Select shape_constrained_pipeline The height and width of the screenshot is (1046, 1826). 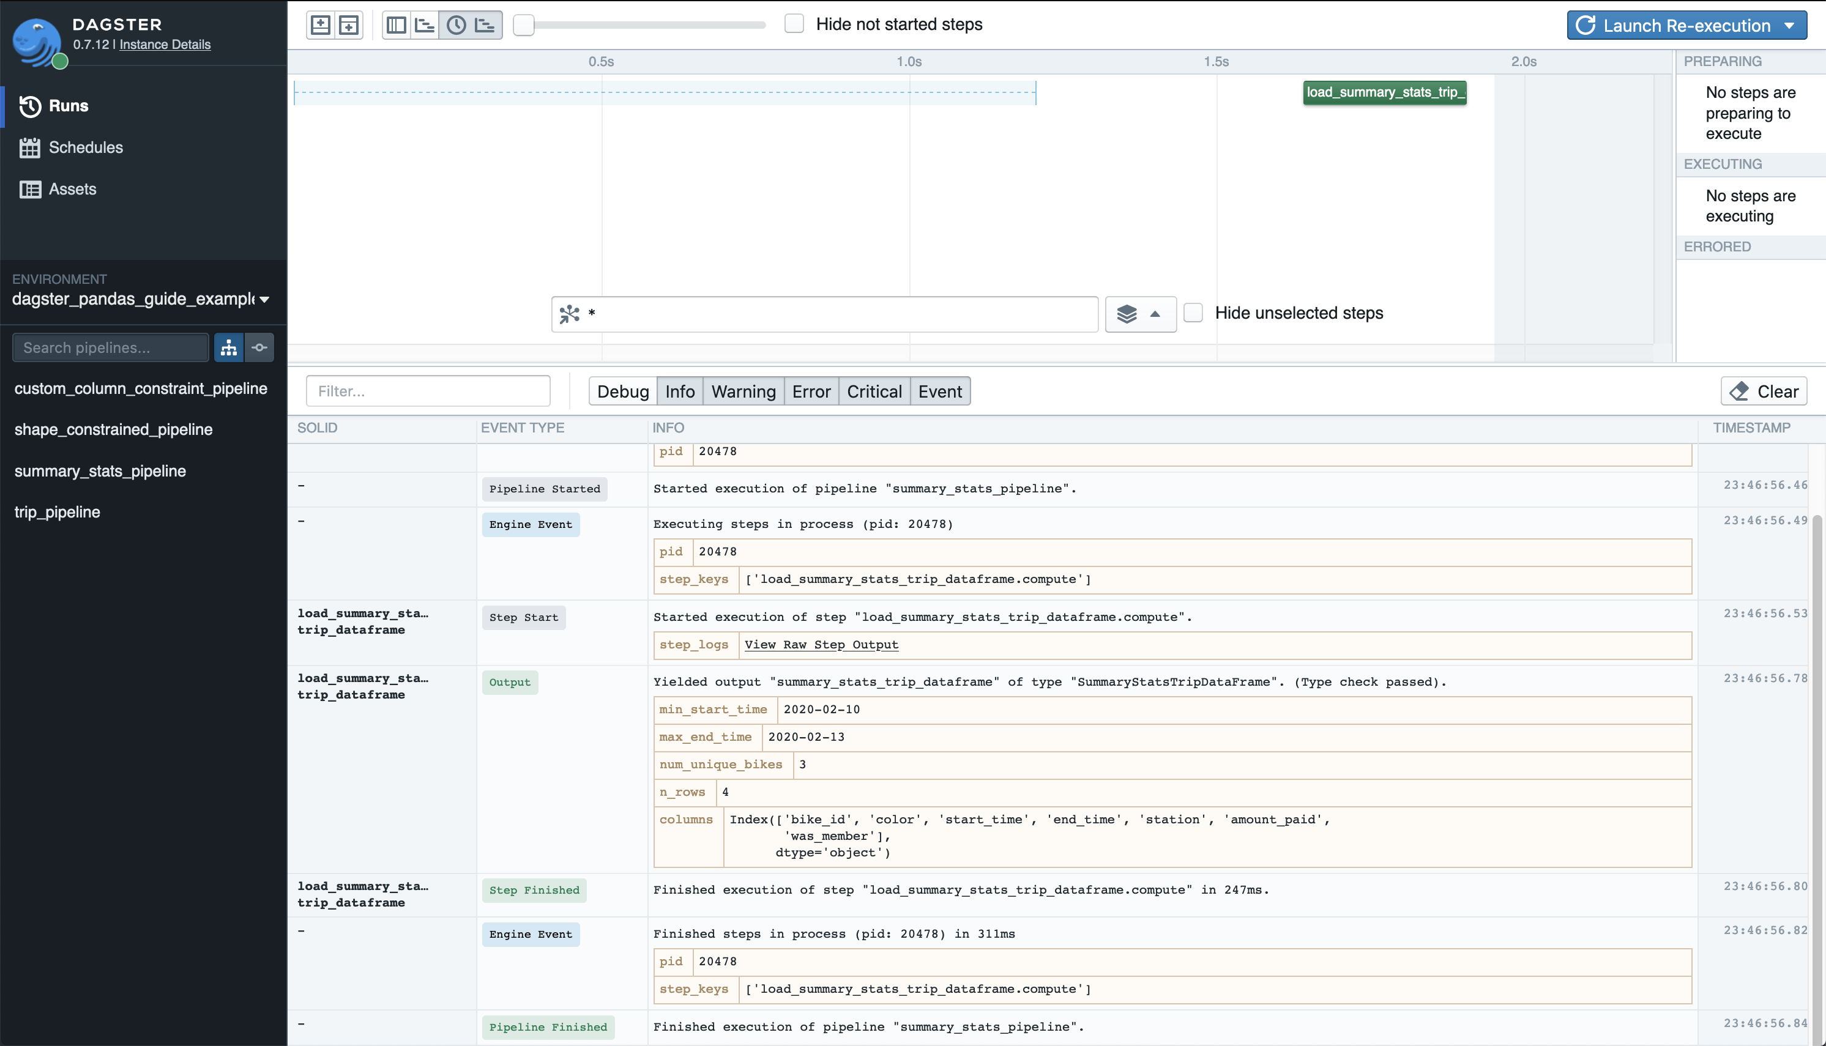click(x=114, y=429)
